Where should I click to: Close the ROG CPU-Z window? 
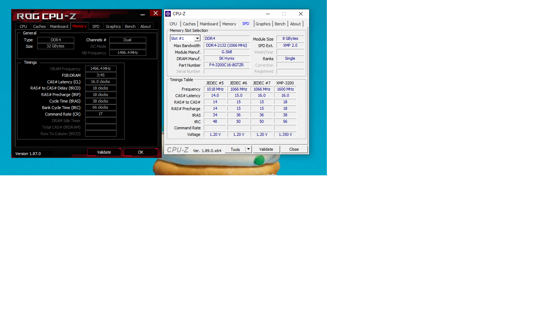pyautogui.click(x=156, y=13)
